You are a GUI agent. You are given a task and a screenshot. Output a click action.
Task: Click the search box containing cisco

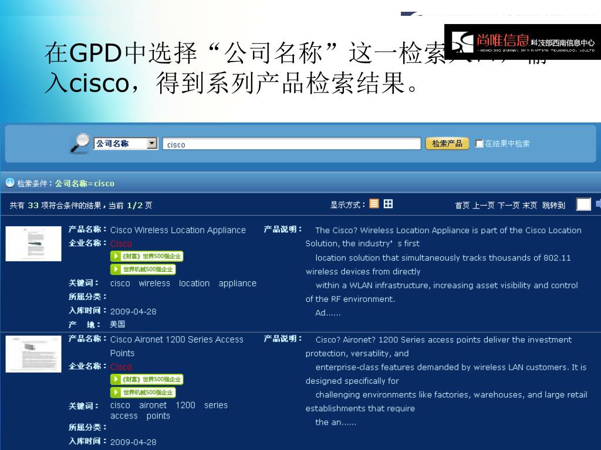pos(292,144)
